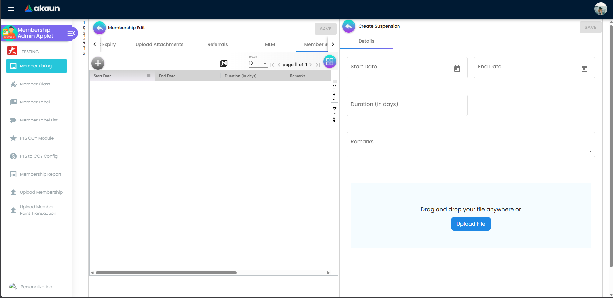
Task: Go to the previous page
Action: (279, 65)
